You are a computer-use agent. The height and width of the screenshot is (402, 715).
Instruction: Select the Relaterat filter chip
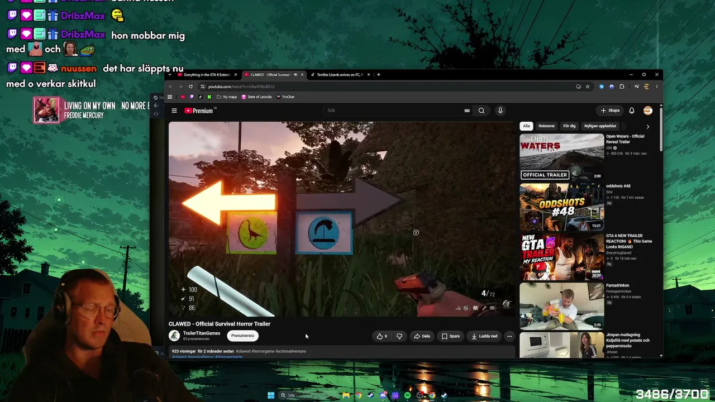click(x=547, y=126)
